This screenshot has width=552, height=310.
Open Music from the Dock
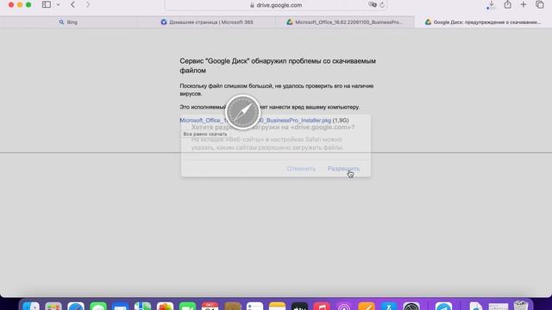point(322,306)
